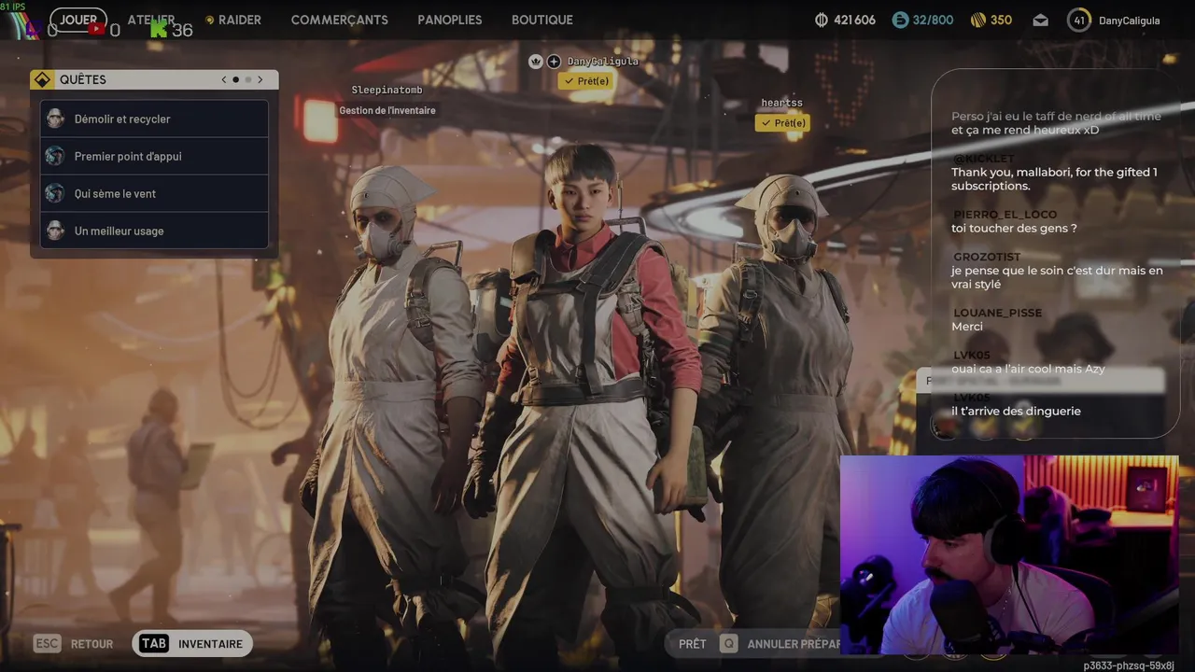Click the Gestion de l'inventaire status label

click(x=387, y=110)
